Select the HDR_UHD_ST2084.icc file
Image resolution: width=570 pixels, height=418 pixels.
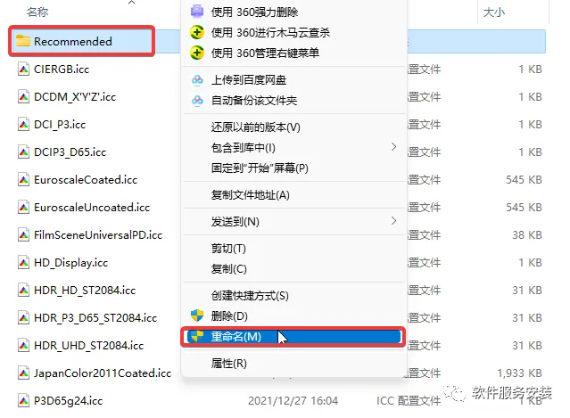(x=88, y=346)
